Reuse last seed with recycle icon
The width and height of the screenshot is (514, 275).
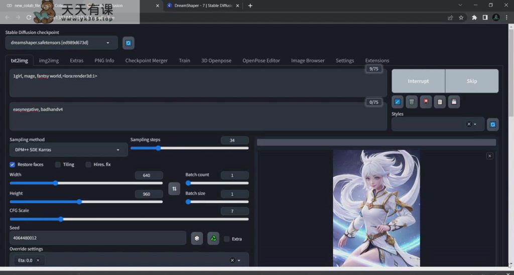tap(213, 238)
